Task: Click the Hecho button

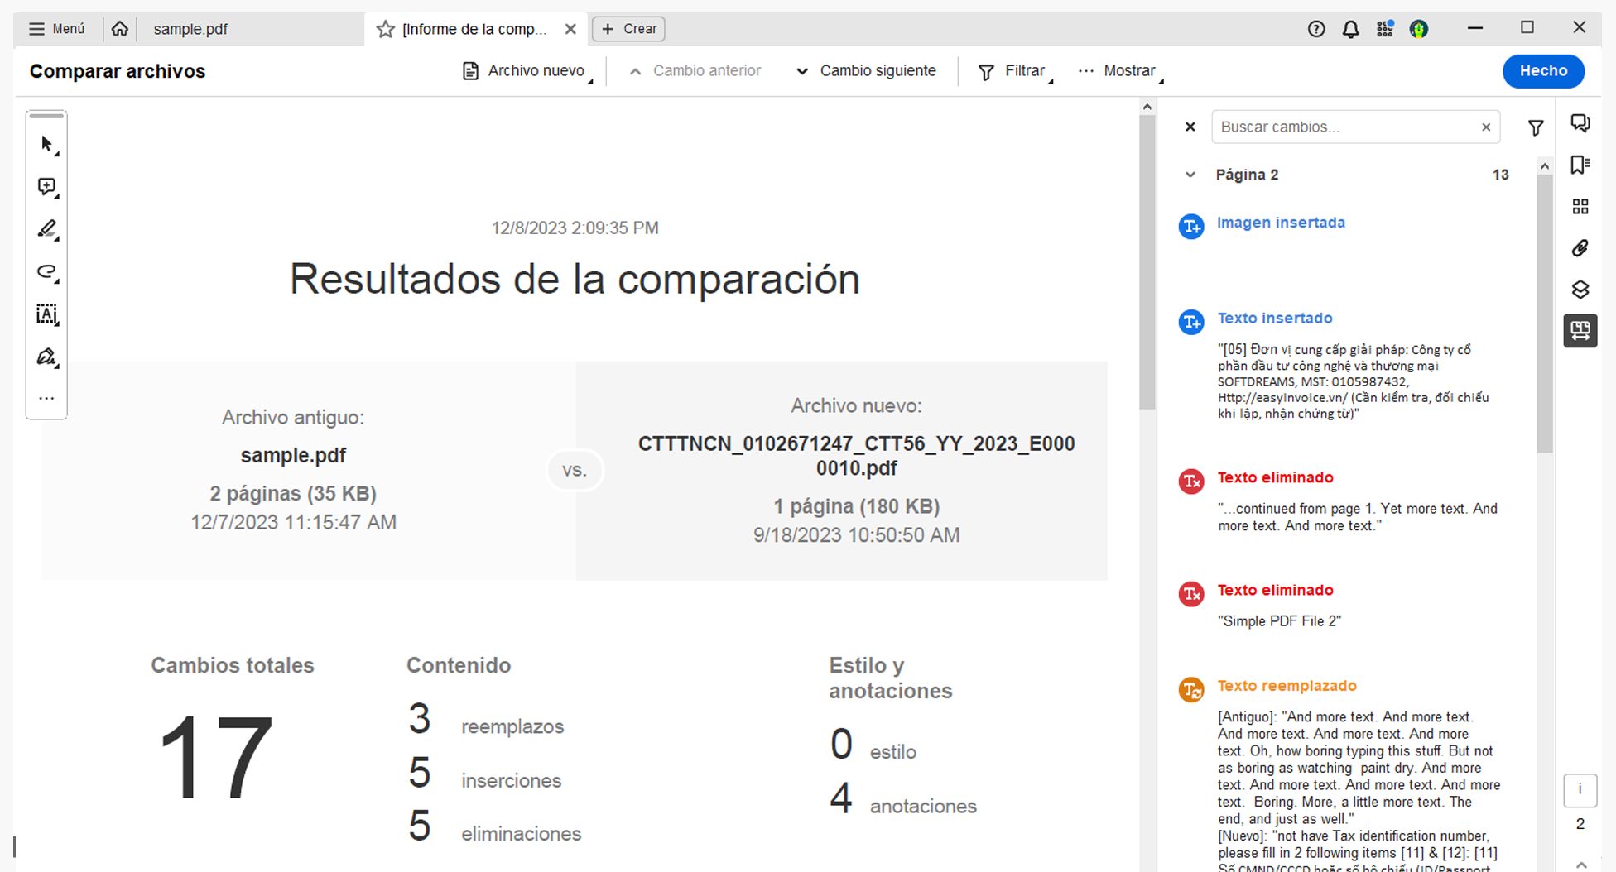Action: point(1543,71)
